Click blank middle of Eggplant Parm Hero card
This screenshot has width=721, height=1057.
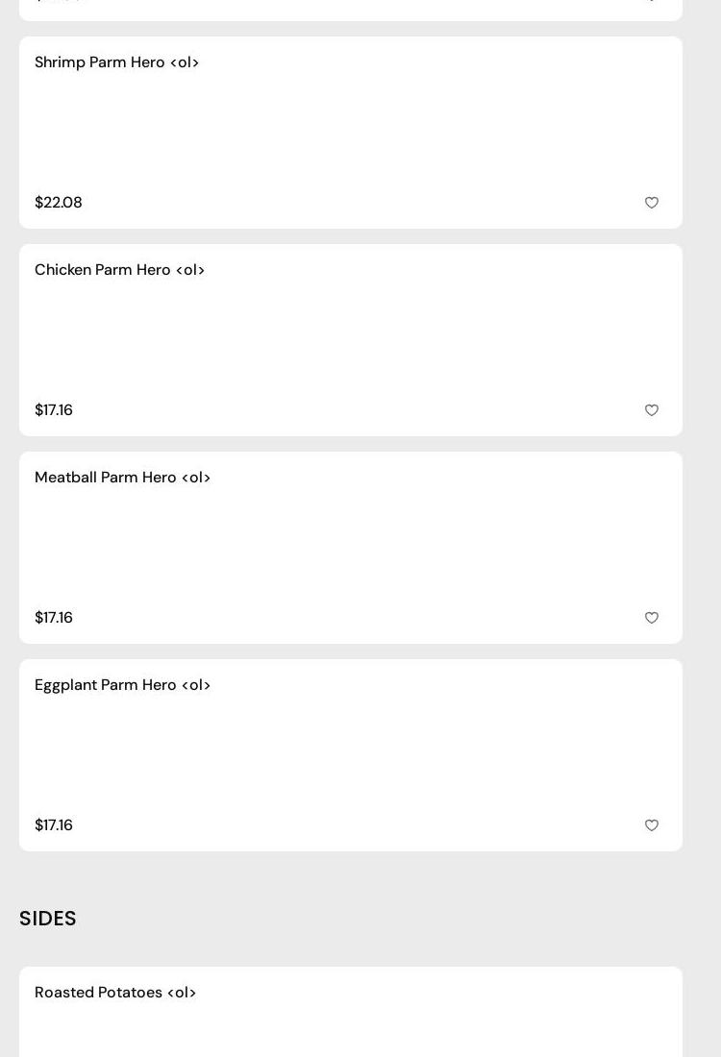tap(351, 755)
